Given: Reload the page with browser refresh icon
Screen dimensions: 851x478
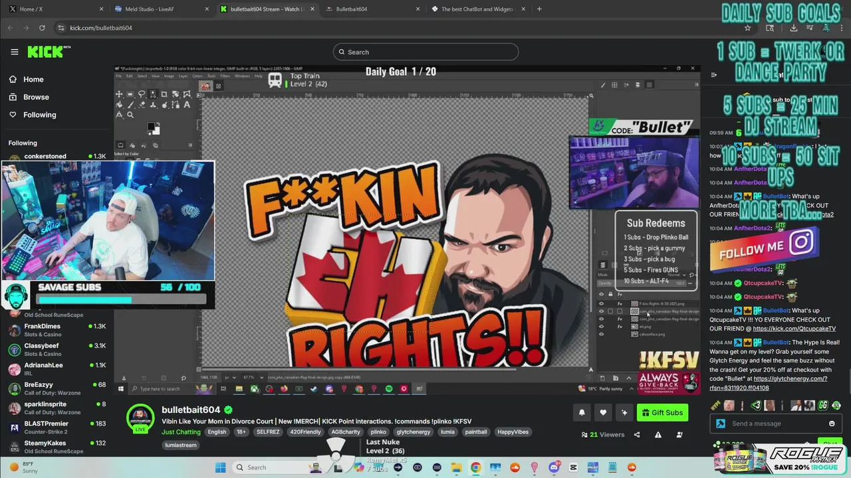Looking at the screenshot, I should pyautogui.click(x=42, y=28).
